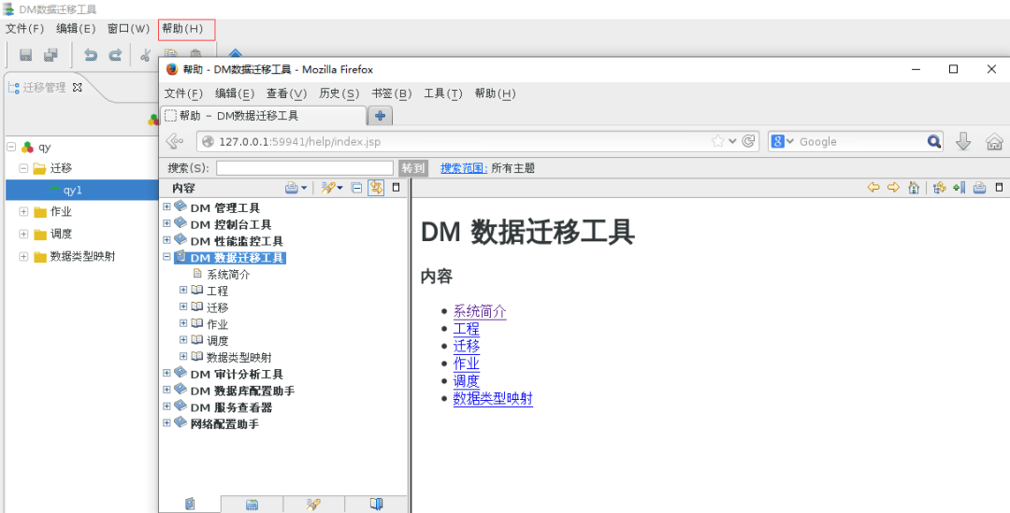Open the print dropdown arrow in 内容 toolbar
The image size is (1010, 513).
[x=303, y=188]
